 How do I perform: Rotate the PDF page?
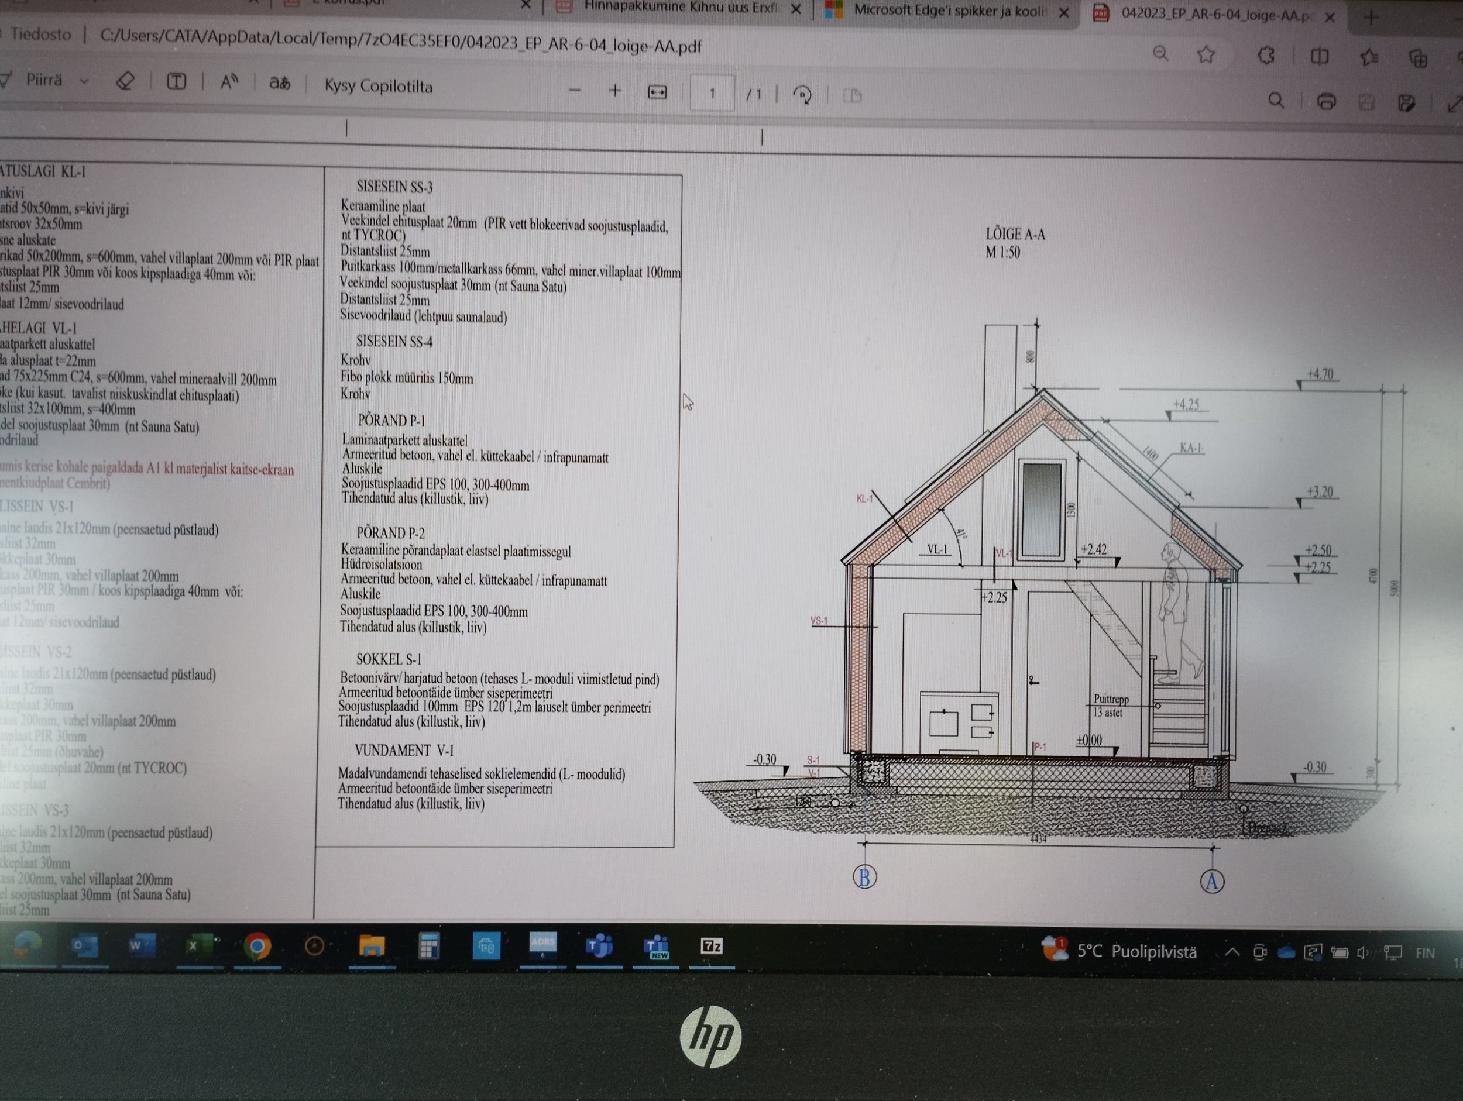802,95
